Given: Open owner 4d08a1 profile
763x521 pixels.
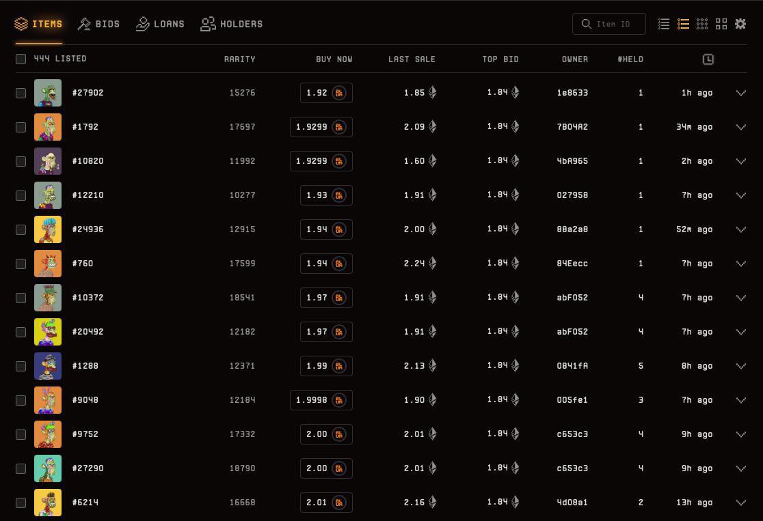Looking at the screenshot, I should click(572, 503).
